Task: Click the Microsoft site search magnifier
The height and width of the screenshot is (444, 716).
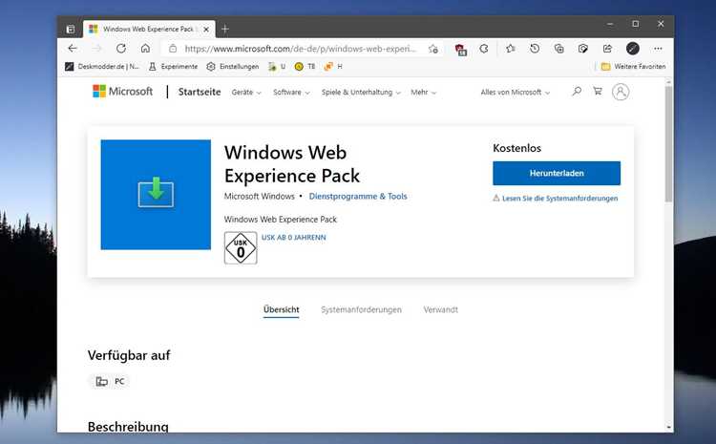Action: pyautogui.click(x=577, y=92)
